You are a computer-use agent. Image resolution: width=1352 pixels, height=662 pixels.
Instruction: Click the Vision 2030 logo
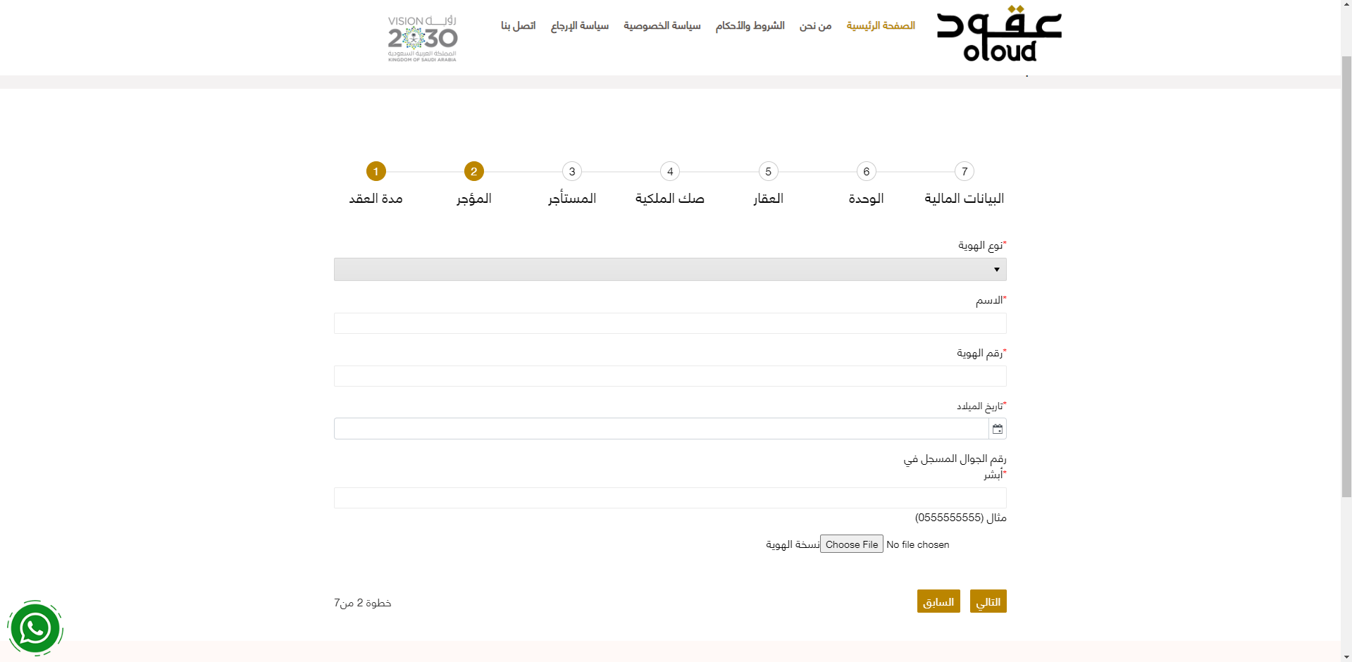click(423, 39)
